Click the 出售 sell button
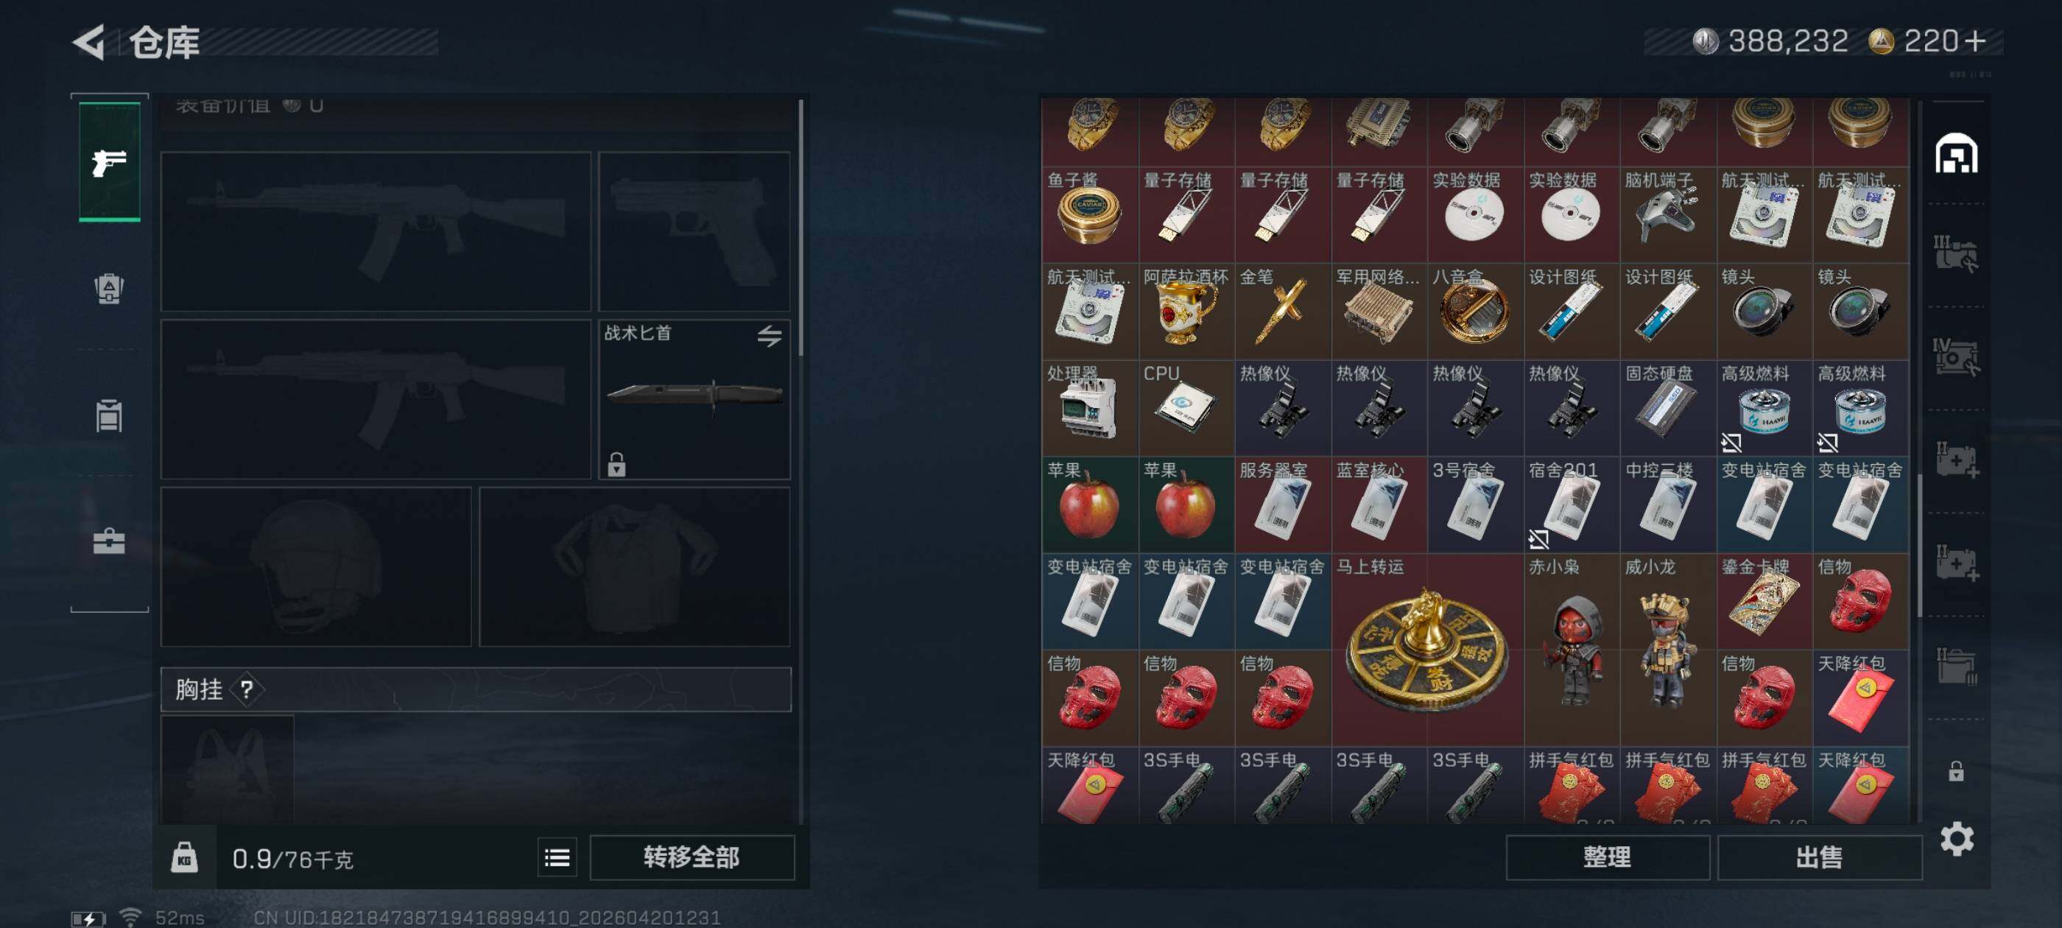 1820,857
